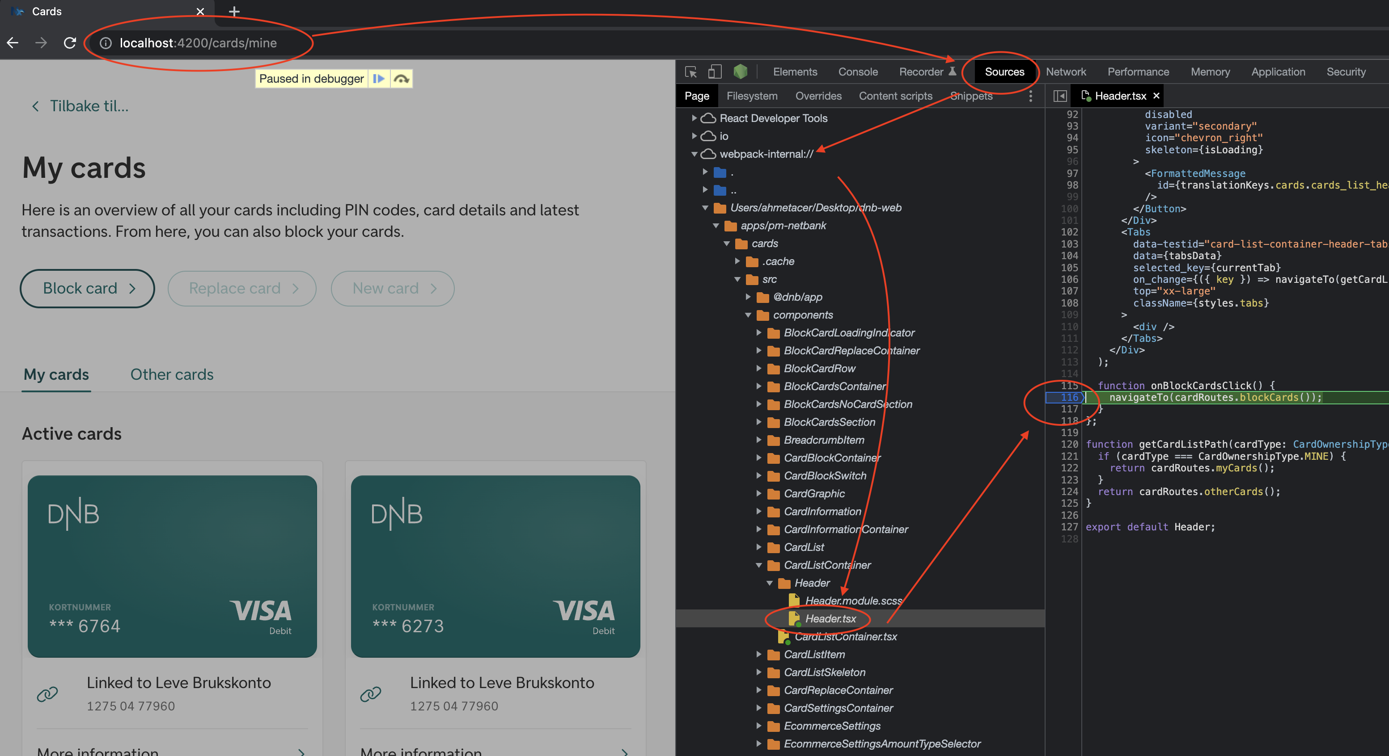
Task: Collapse the webpack-internal:// tree node
Action: pyautogui.click(x=694, y=154)
